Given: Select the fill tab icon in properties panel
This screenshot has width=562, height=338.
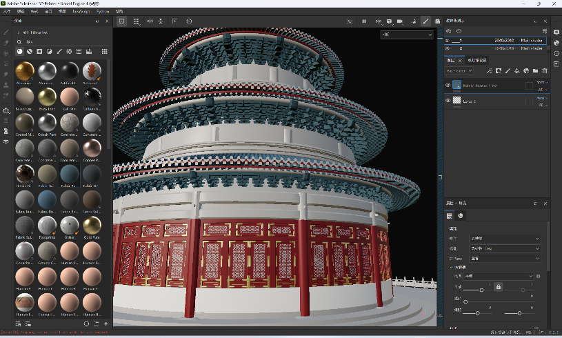Looking at the screenshot, I should 450,216.
